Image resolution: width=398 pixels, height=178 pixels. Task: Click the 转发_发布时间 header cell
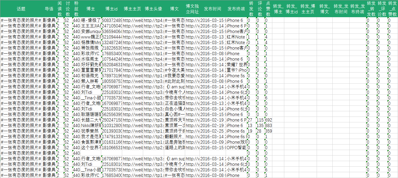[x=341, y=9]
